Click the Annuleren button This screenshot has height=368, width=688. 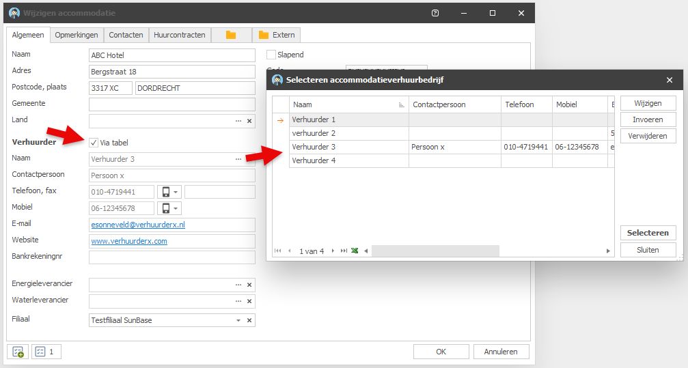pos(501,352)
